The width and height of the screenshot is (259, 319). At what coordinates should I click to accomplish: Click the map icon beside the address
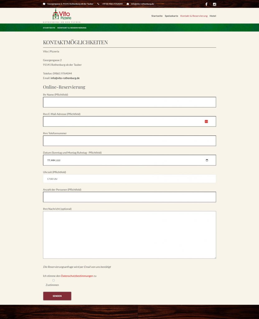[x=44, y=4]
